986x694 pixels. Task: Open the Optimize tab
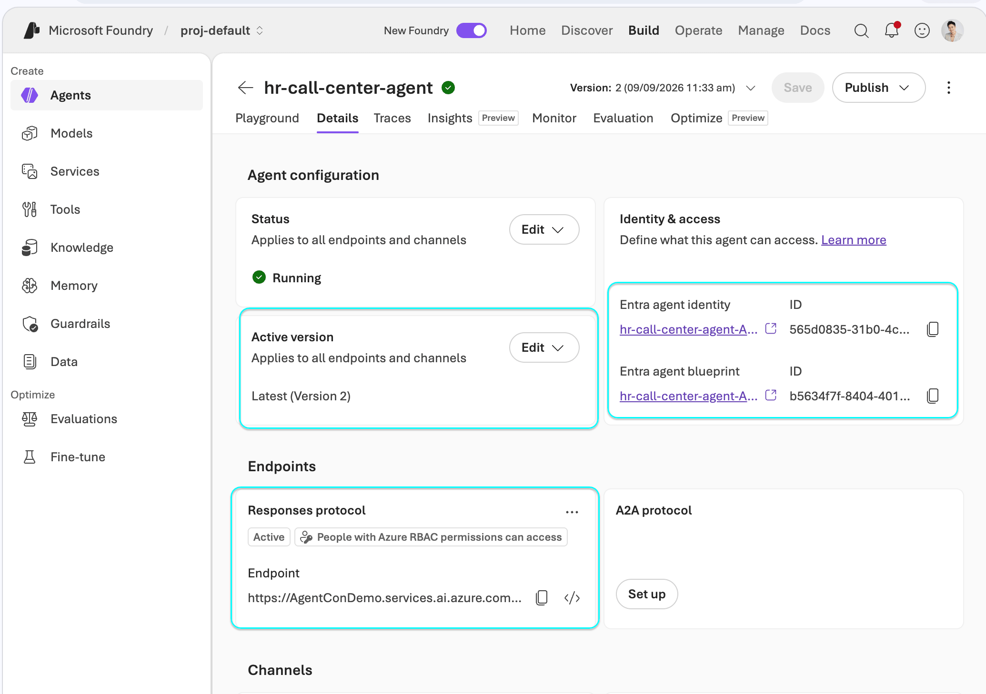[696, 118]
